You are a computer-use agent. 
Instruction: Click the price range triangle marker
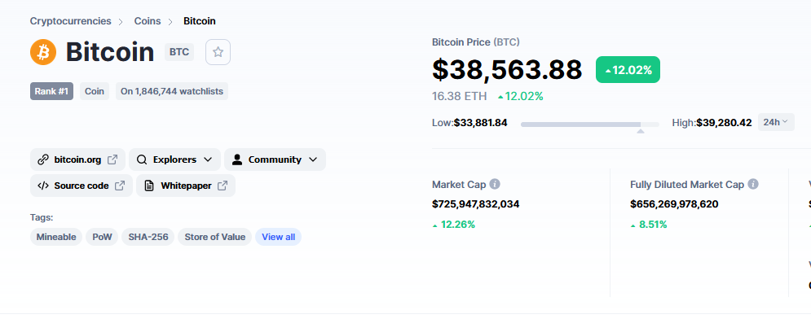pos(641,131)
